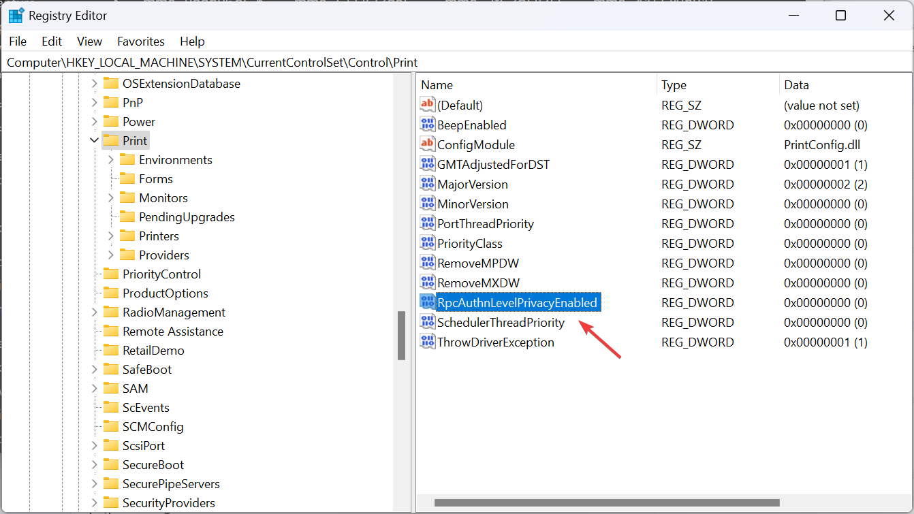Click the DWORD icon next to GMTAdjustedForDST

coord(427,164)
